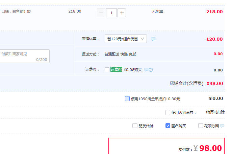The width and height of the screenshot is (231, 154).
Task: Click the quantity input field showing 1
Action: [111, 13]
